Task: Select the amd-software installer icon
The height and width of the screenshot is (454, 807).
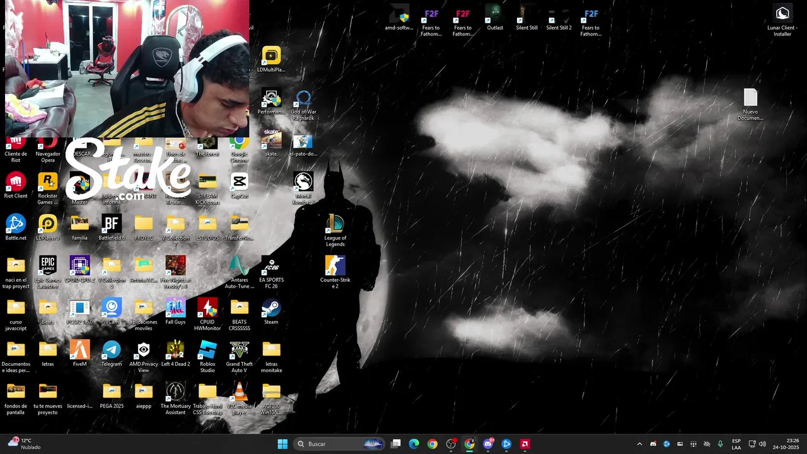Action: 399,18
